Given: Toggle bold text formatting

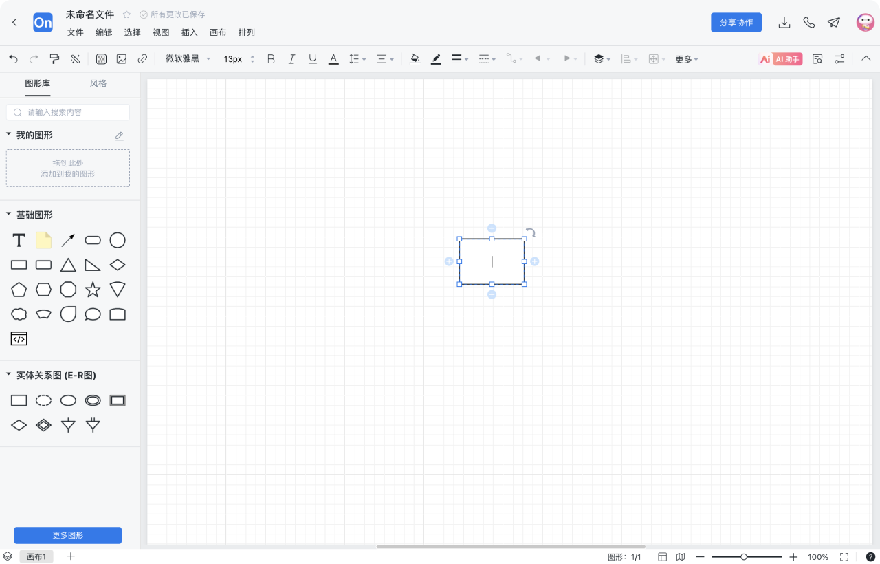Looking at the screenshot, I should point(271,59).
